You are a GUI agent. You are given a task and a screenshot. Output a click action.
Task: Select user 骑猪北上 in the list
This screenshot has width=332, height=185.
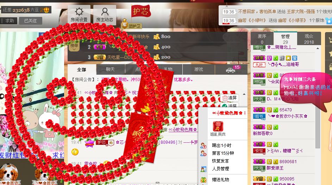click(x=282, y=47)
